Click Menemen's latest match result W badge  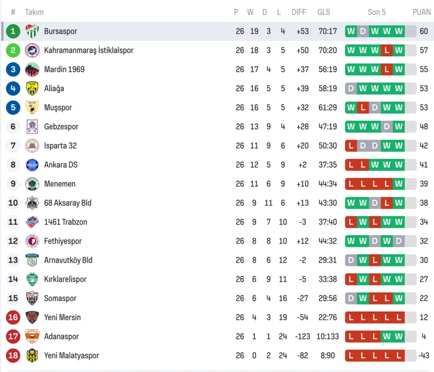(x=399, y=184)
